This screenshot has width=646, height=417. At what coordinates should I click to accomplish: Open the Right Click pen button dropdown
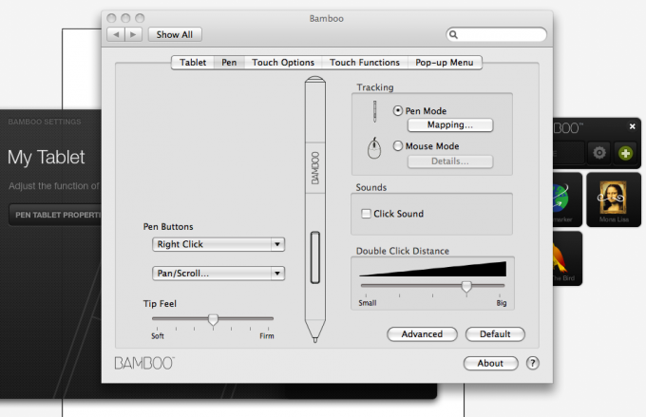[218, 244]
